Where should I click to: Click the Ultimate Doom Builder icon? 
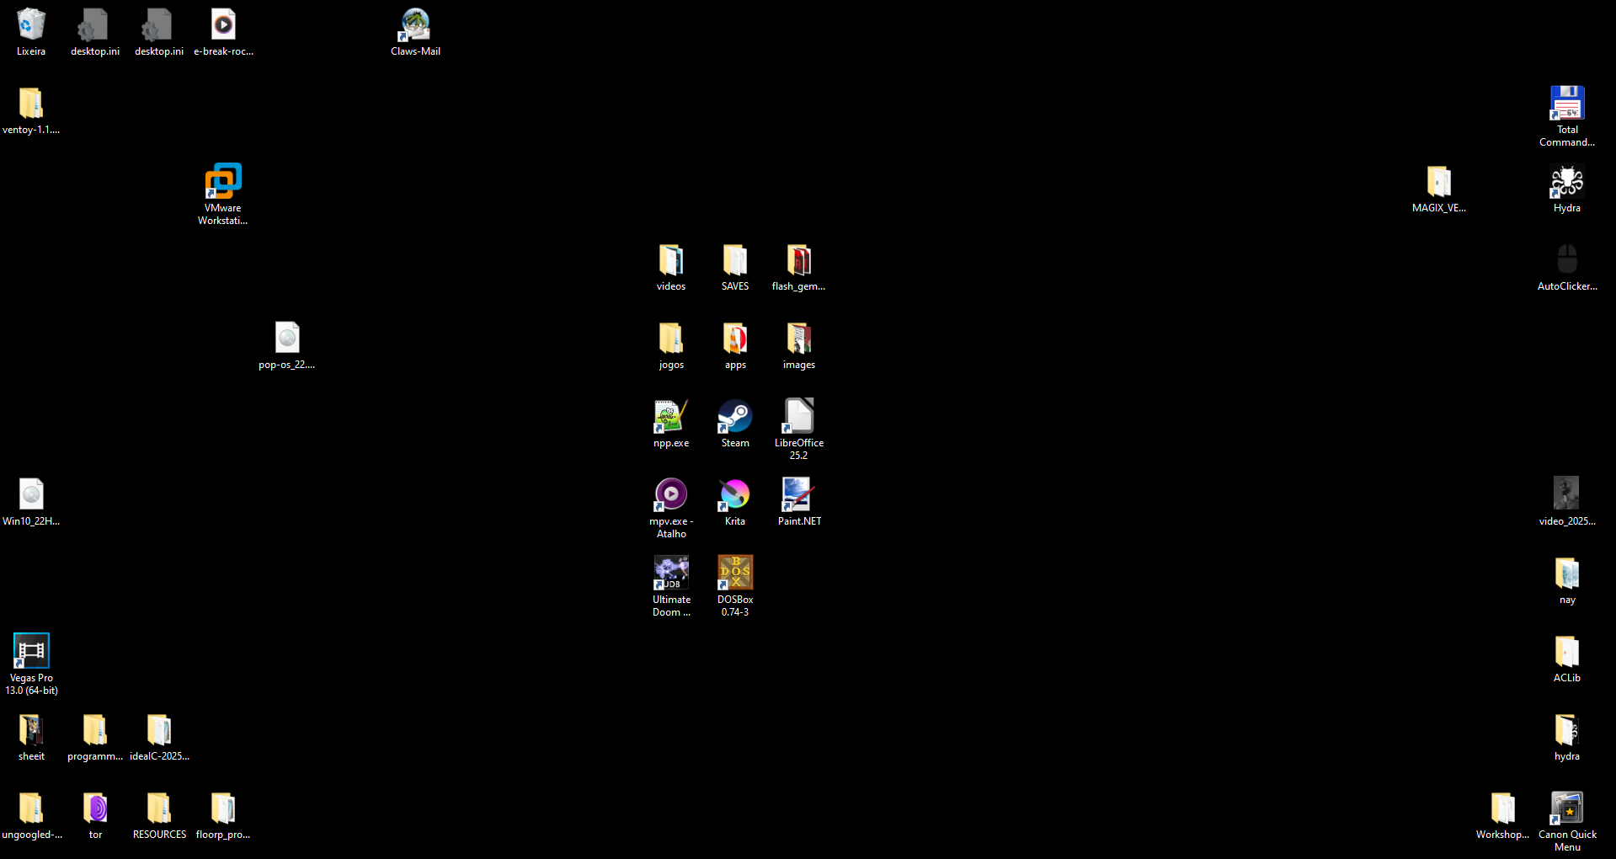(x=671, y=574)
